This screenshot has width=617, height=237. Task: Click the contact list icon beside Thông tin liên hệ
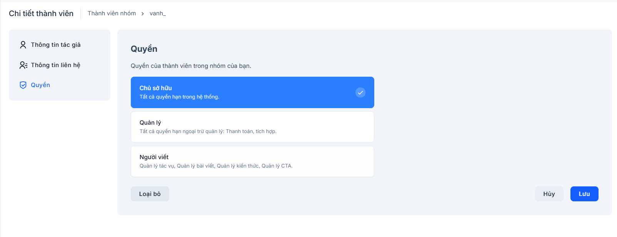tap(23, 65)
